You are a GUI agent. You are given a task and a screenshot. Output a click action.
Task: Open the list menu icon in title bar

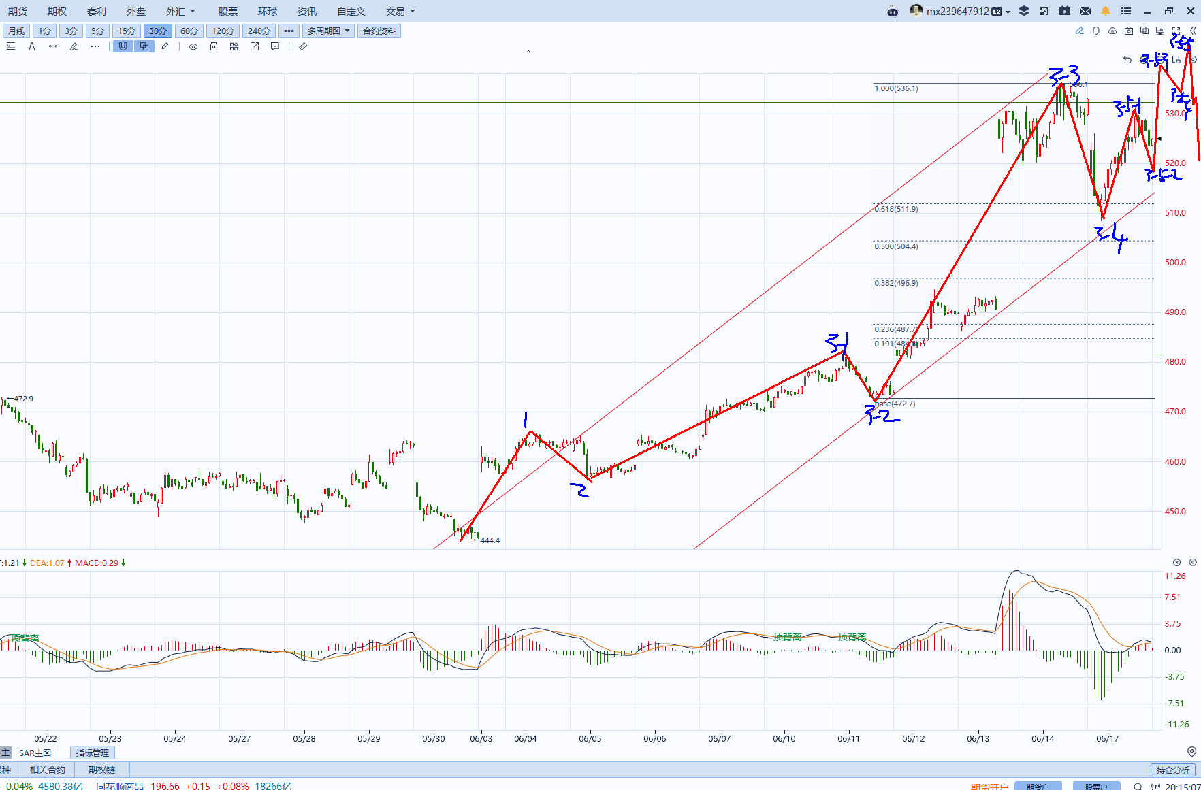click(x=1126, y=11)
